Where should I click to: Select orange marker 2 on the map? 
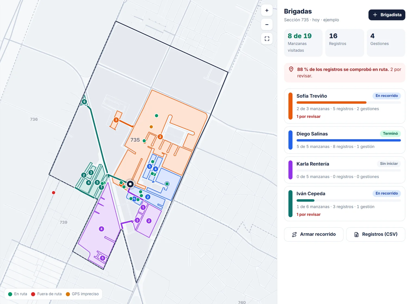(160, 137)
